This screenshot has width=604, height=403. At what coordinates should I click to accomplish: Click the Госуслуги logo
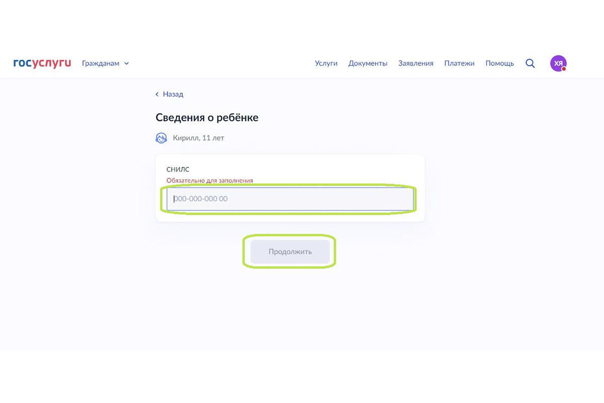pyautogui.click(x=42, y=63)
